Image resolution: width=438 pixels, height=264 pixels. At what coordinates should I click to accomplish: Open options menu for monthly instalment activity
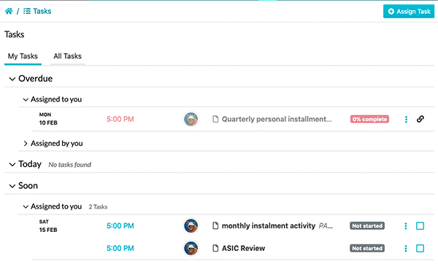click(x=406, y=226)
